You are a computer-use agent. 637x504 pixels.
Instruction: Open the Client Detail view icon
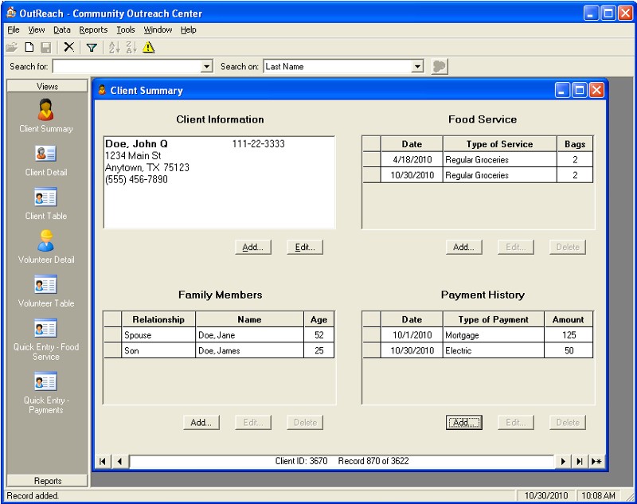coord(45,154)
